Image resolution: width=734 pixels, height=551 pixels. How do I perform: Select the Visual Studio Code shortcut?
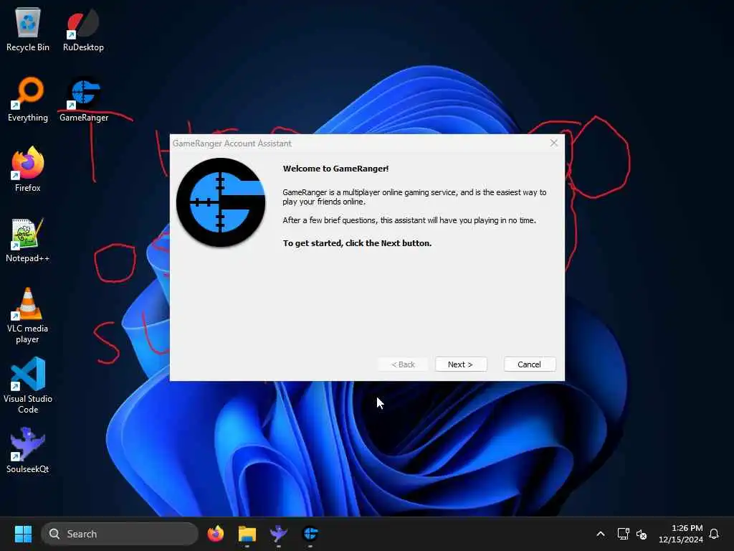coord(28,385)
